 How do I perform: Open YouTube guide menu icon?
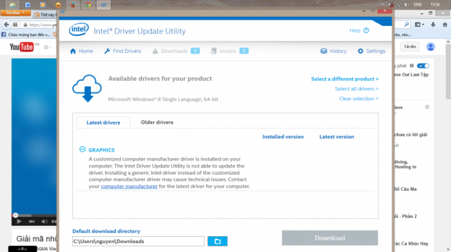pyautogui.click(x=47, y=47)
